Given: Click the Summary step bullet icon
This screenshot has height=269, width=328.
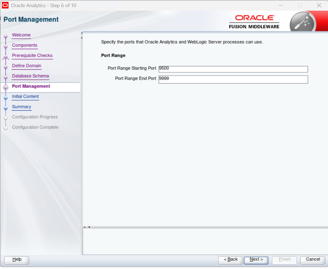Looking at the screenshot, I should coord(6,108).
